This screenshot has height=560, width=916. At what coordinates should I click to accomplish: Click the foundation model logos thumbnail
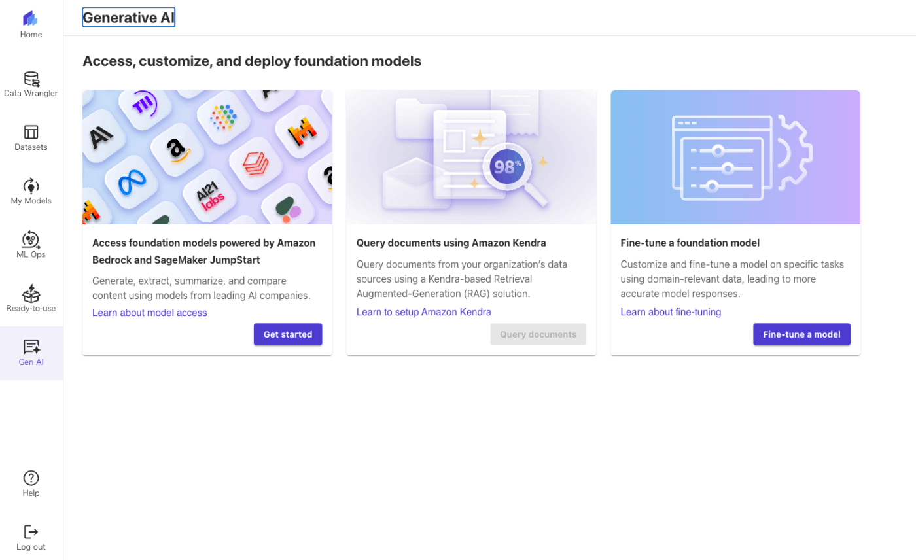pyautogui.click(x=207, y=157)
